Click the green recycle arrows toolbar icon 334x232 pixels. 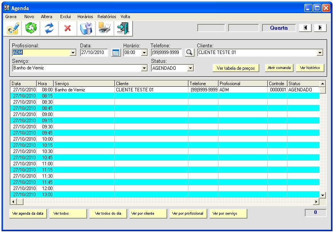tap(31, 29)
